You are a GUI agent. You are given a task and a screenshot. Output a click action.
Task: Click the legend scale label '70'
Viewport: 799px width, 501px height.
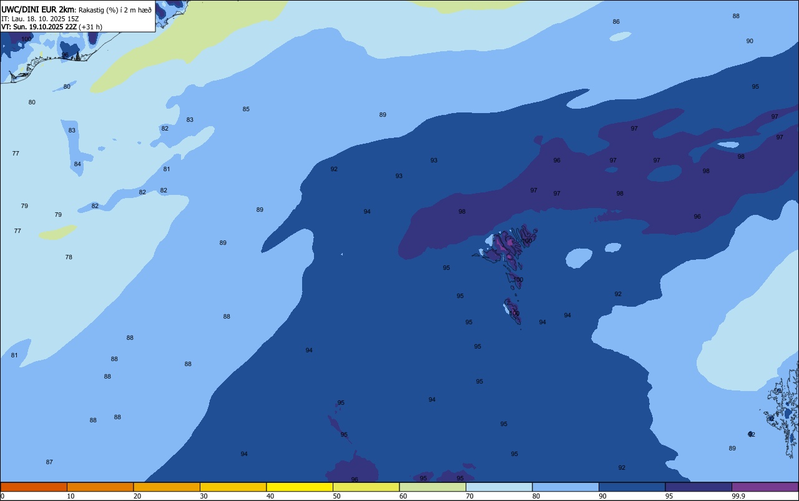[x=469, y=496]
